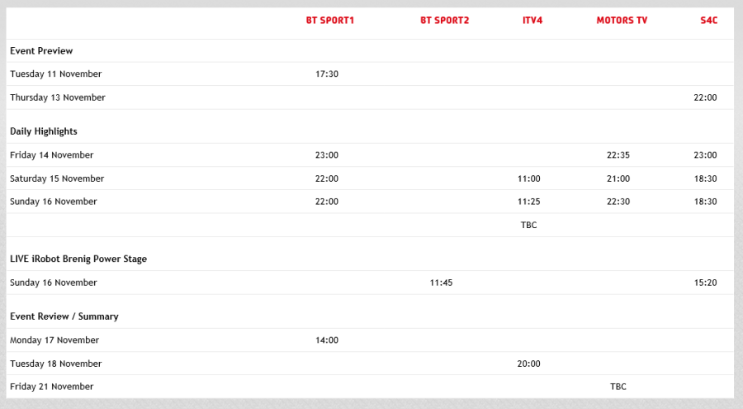This screenshot has width=743, height=409.
Task: Select the Saturday 15 November row label
Action: tap(57, 178)
